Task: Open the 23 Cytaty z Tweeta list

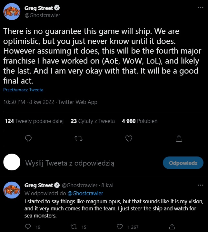Action: (93, 121)
